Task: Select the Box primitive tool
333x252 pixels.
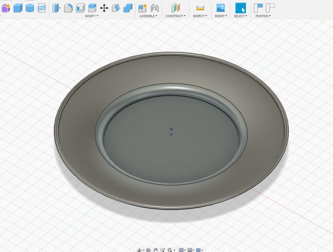Action: click(x=18, y=8)
